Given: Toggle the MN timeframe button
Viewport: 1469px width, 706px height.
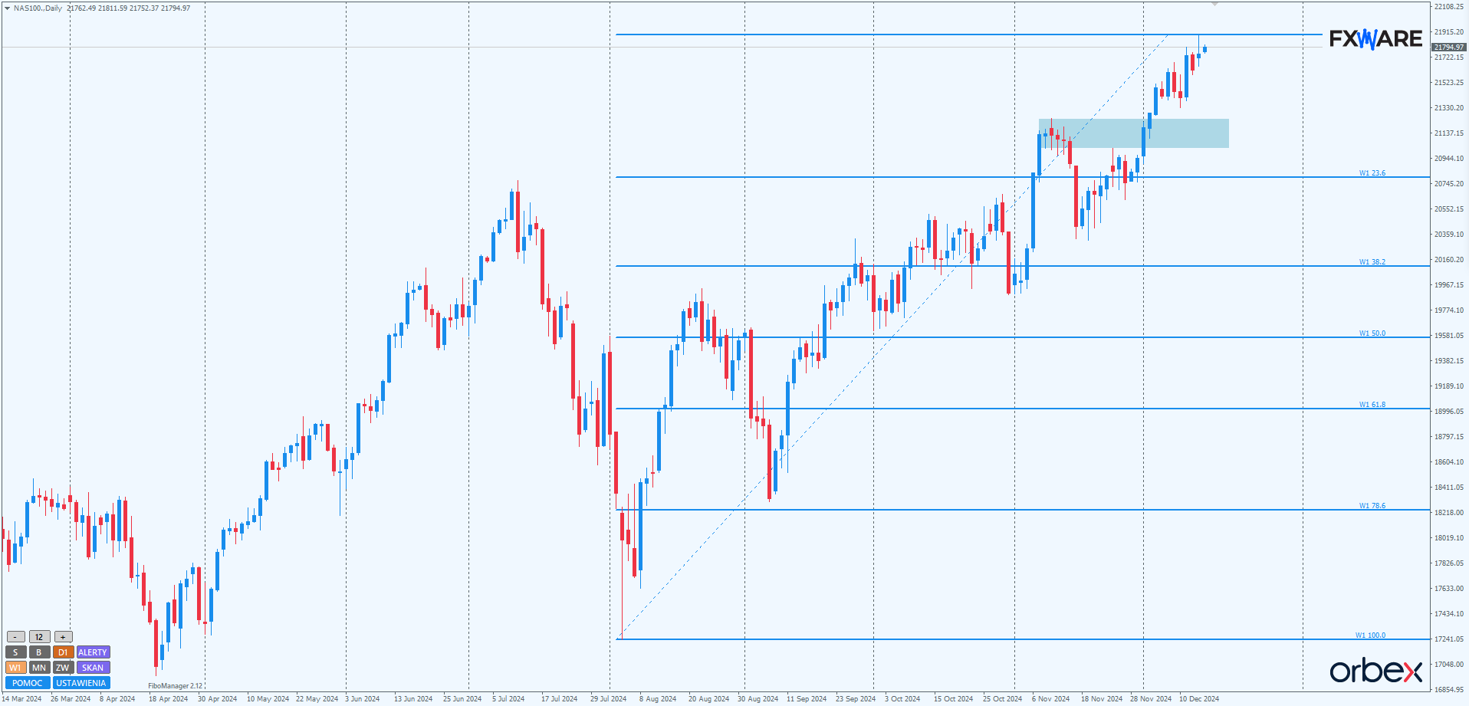Looking at the screenshot, I should pos(39,668).
